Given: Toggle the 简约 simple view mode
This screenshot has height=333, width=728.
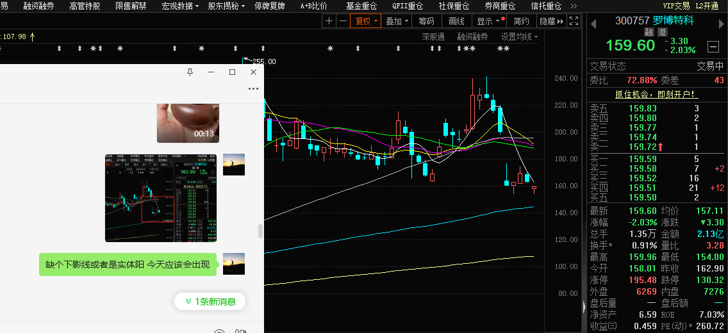Looking at the screenshot, I should (x=521, y=21).
